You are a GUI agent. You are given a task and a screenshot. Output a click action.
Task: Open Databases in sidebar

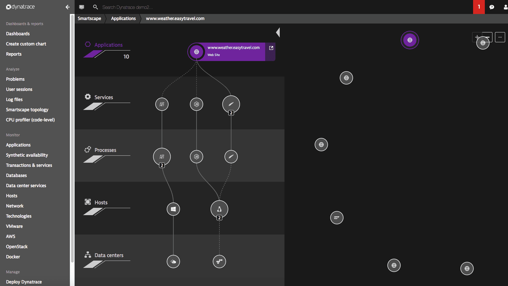16,175
